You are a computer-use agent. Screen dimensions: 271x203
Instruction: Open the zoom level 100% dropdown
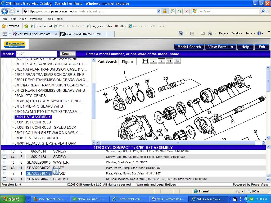[x=264, y=191]
